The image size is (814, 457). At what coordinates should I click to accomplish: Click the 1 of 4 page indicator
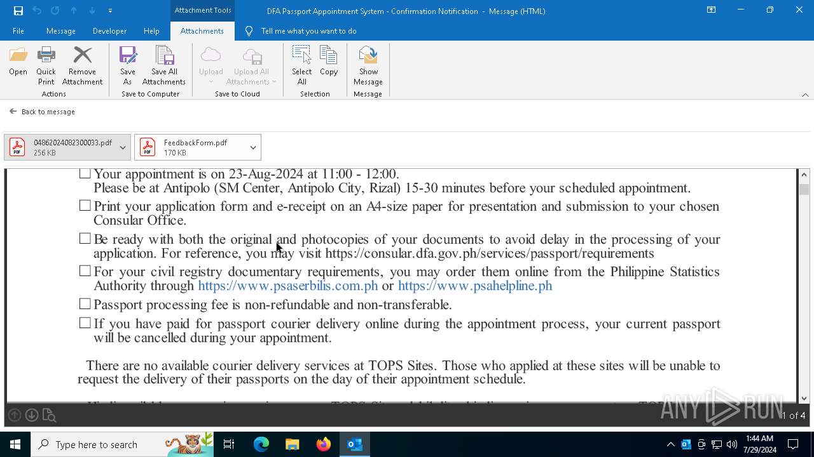point(794,415)
